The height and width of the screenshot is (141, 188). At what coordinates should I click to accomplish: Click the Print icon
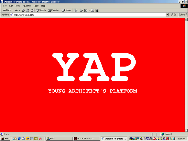(81, 10)
